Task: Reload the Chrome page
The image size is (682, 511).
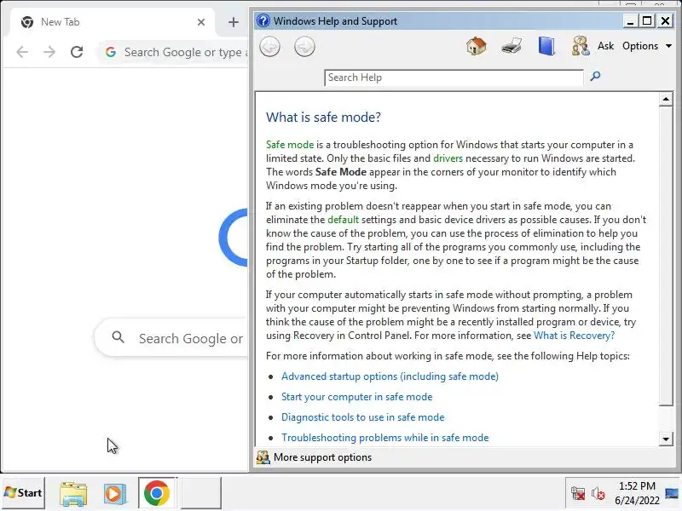Action: (x=77, y=52)
